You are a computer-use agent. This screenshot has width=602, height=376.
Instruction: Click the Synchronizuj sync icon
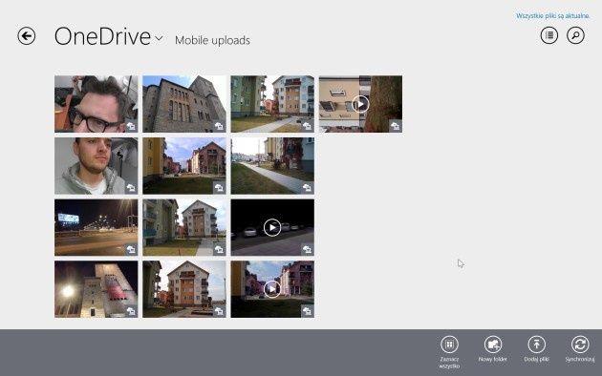point(580,345)
